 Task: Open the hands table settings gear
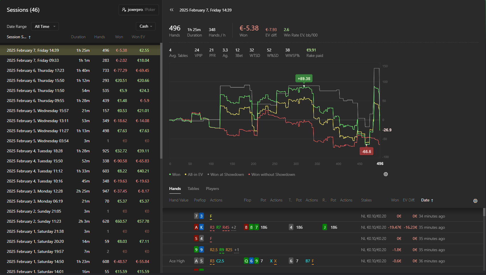click(475, 201)
